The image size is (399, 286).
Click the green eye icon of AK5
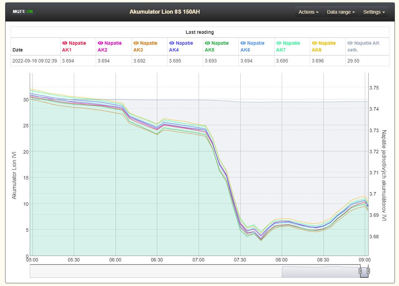tap(207, 43)
